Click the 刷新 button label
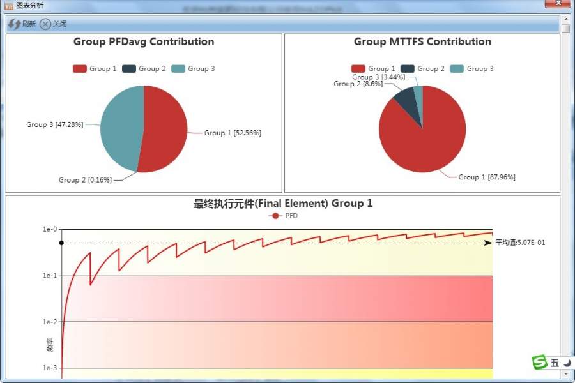This screenshot has height=383, width=575. pyautogui.click(x=29, y=24)
